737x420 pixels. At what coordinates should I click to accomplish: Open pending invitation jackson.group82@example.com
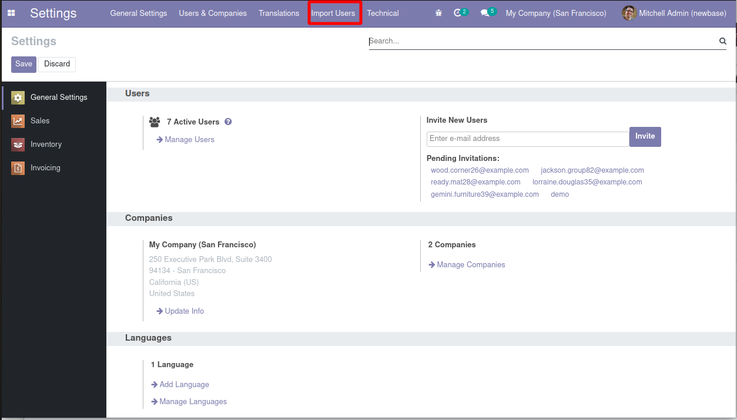click(x=592, y=170)
